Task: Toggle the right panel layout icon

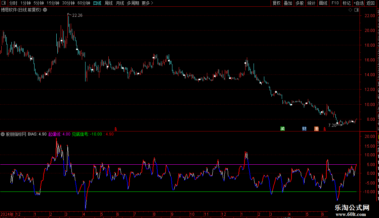Action: (357, 10)
